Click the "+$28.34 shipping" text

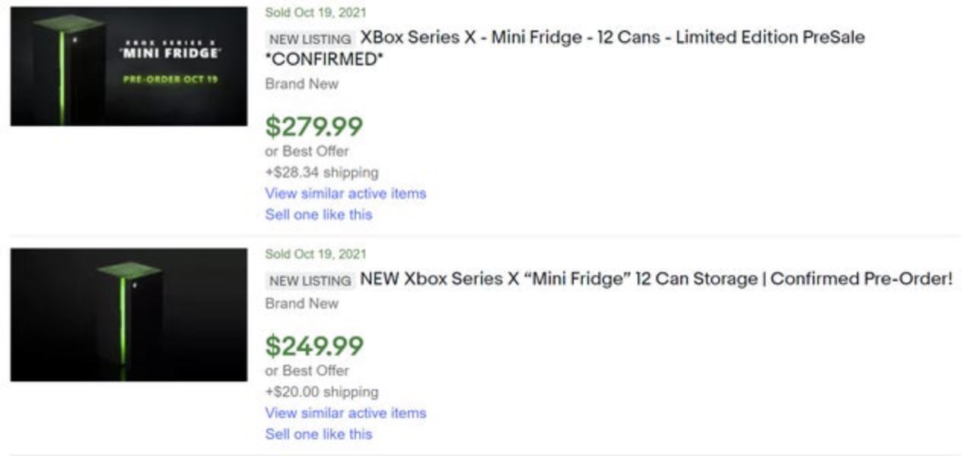[x=321, y=172]
